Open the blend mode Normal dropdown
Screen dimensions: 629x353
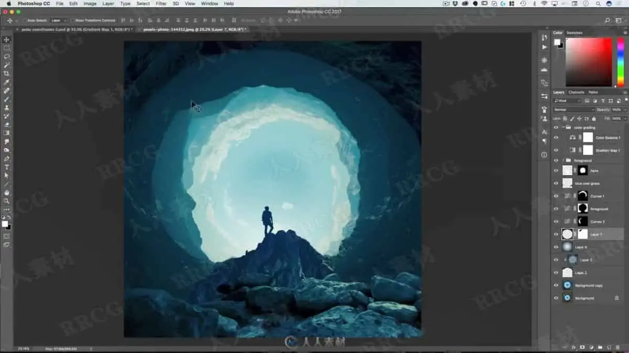point(574,110)
